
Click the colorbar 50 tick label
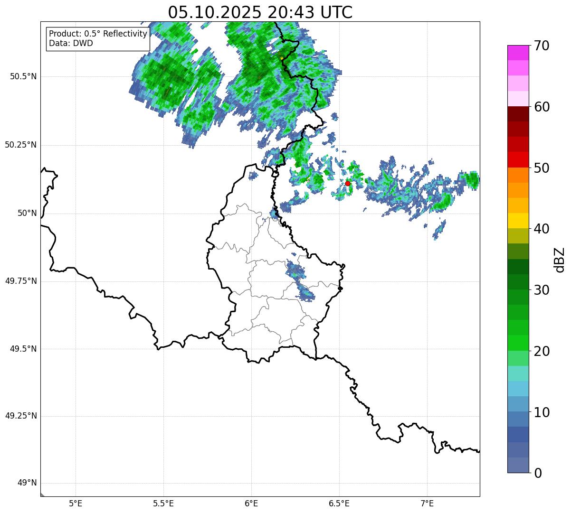(x=541, y=168)
